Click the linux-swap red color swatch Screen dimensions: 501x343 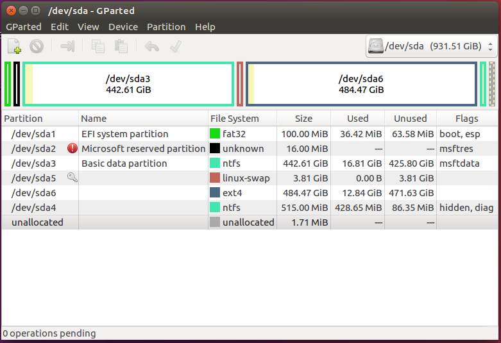tap(215, 178)
